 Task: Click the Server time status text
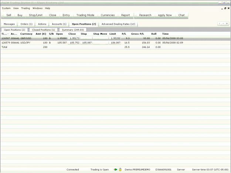pos(210,169)
